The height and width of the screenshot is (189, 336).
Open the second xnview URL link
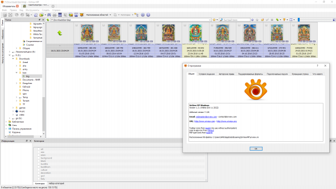(x=226, y=121)
